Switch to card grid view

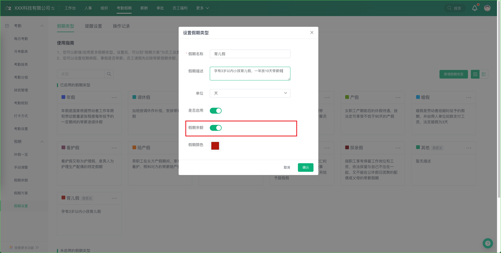pyautogui.click(x=475, y=74)
